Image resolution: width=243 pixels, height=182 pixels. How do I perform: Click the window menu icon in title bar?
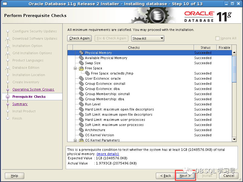pyautogui.click(x=5, y=4)
